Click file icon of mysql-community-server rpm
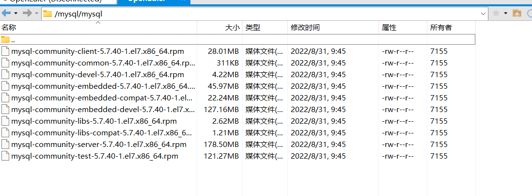 point(5,145)
